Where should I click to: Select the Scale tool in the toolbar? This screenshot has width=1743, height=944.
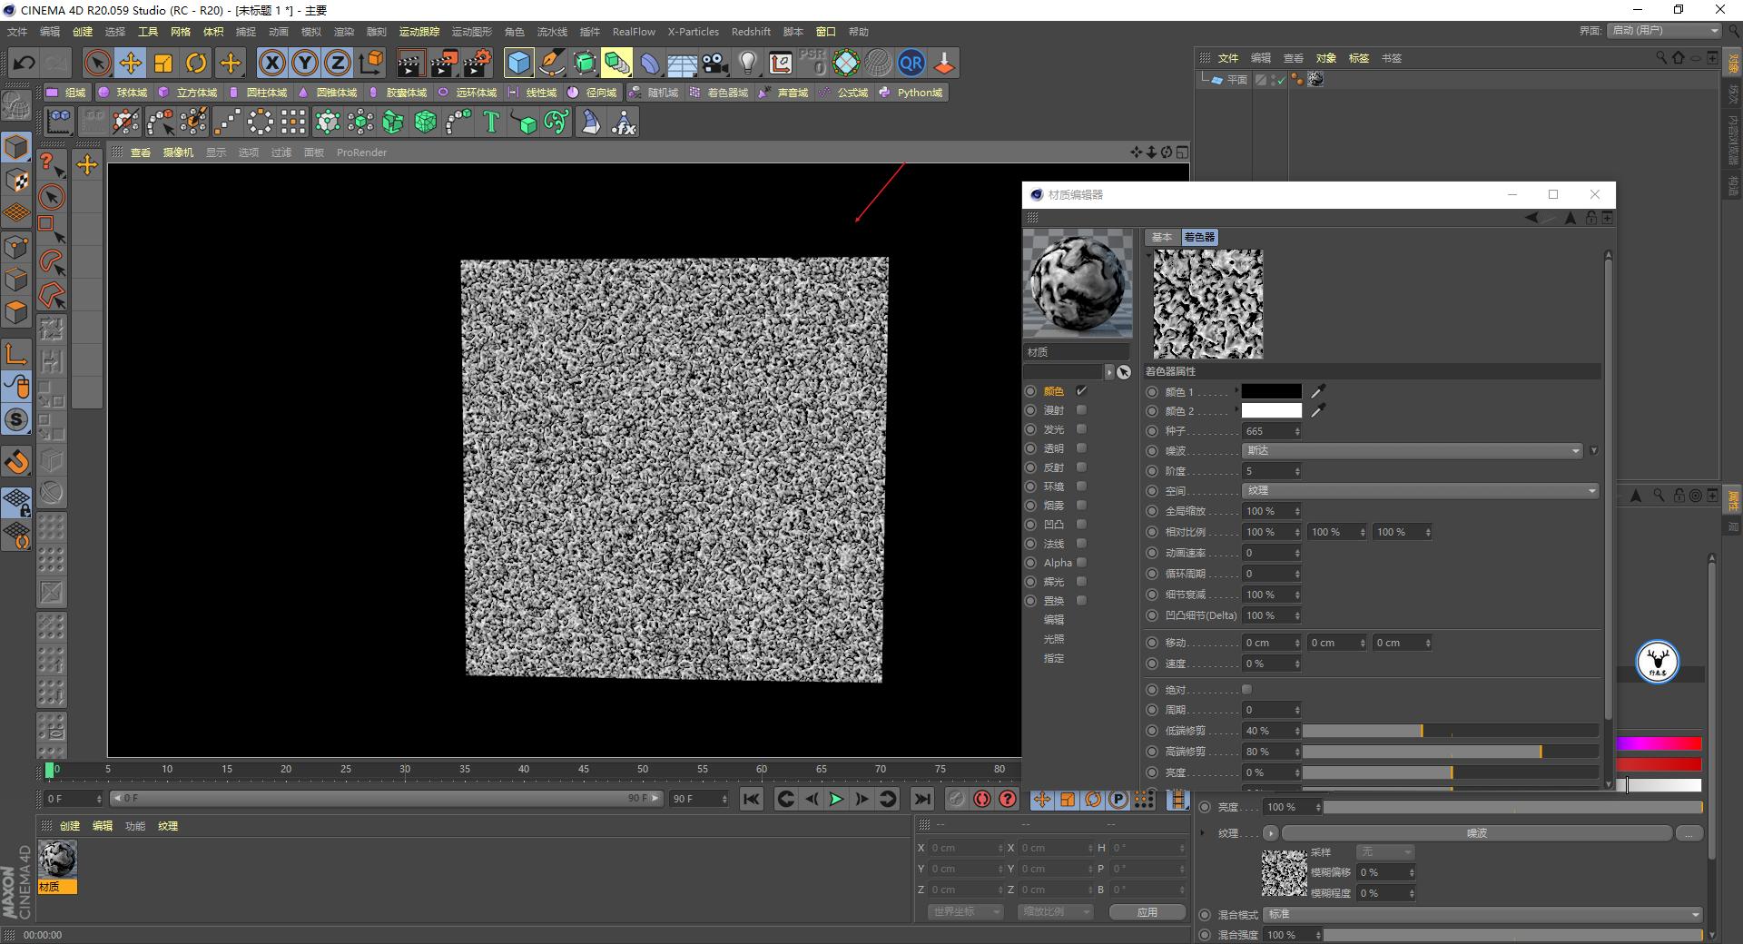coord(164,63)
